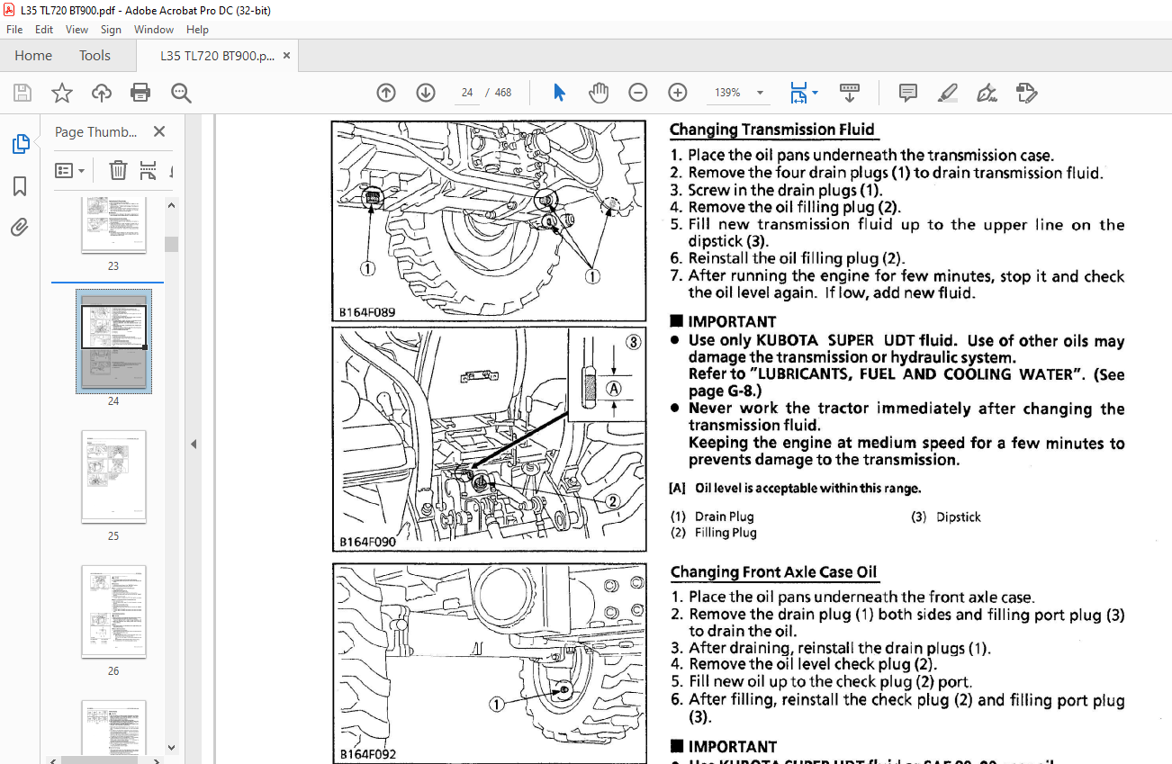Screen dimensions: 1172x764
Task: Click the '(2) Filling Plug' legend text
Action: 714,533
